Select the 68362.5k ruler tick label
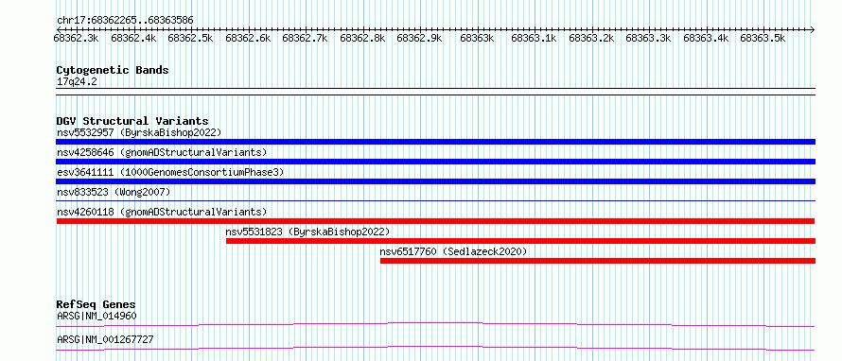The height and width of the screenshot is (361, 842). click(x=190, y=38)
